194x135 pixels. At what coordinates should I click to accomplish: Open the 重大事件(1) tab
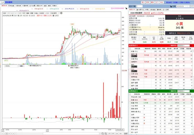(140, 10)
